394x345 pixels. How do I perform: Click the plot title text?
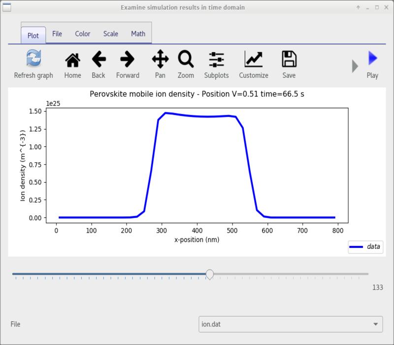[x=197, y=94]
